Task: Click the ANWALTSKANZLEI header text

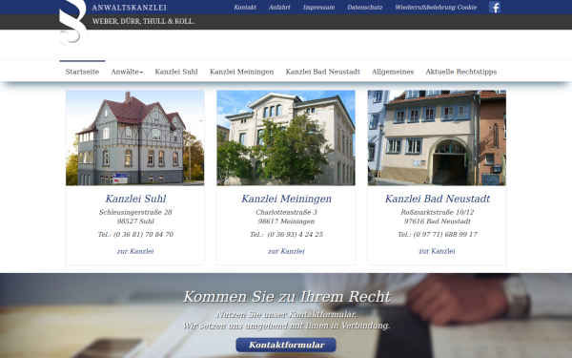Action: (129, 8)
